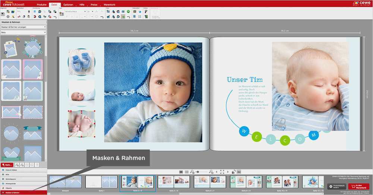Image resolution: width=373 pixels, height=195 pixels.
Task: Open the Hilfe menu
Action: pyautogui.click(x=82, y=4)
